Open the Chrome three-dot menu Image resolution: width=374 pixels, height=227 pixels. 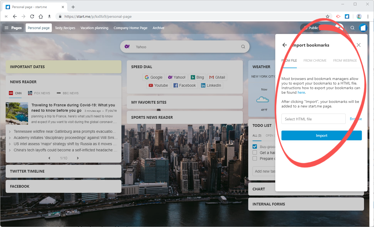pyautogui.click(x=368, y=16)
